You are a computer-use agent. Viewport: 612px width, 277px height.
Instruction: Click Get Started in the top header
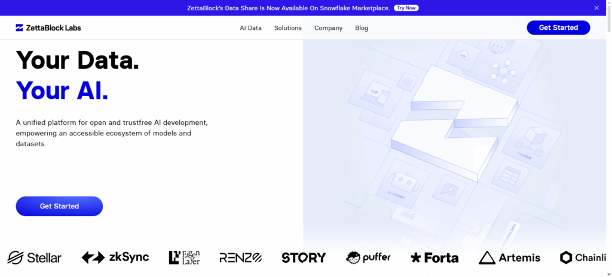[x=558, y=27]
